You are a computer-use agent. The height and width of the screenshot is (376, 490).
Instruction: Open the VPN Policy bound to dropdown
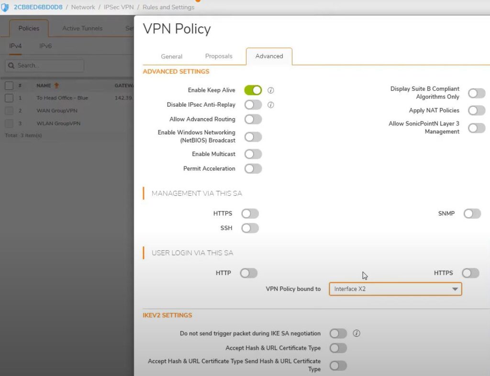(x=395, y=289)
